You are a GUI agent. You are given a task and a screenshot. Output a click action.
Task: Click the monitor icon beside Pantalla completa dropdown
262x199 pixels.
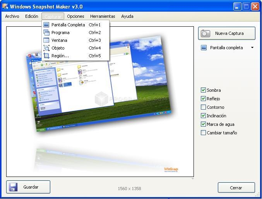[x=204, y=48]
